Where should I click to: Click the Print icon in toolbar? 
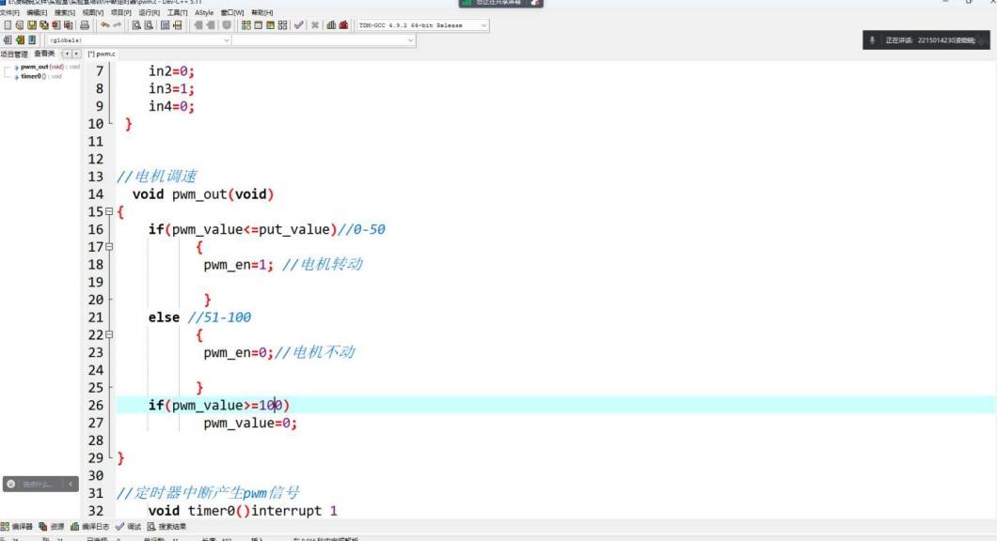(x=85, y=26)
